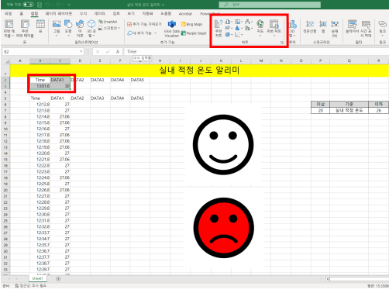
Task: Launch Visio Data Visualizer add-in
Action: pyautogui.click(x=172, y=29)
